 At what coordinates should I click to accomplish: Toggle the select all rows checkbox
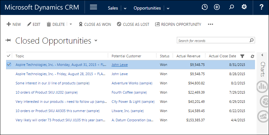pyautogui.click(x=9, y=56)
